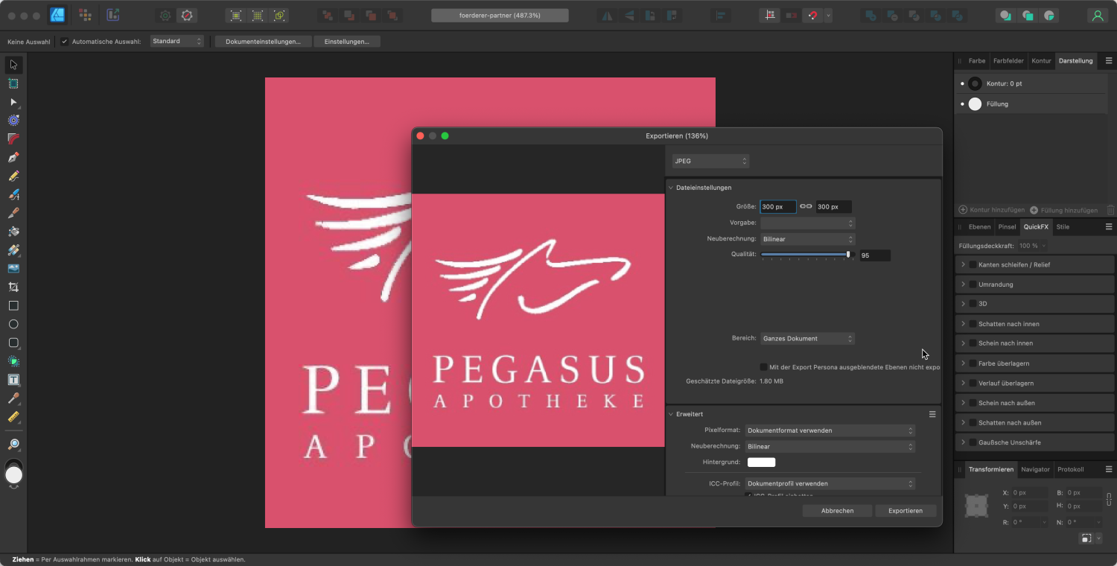Select the Move tool
1117x566 pixels.
[x=13, y=65]
